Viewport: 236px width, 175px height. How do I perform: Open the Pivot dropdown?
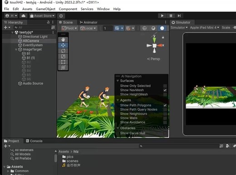70,28
